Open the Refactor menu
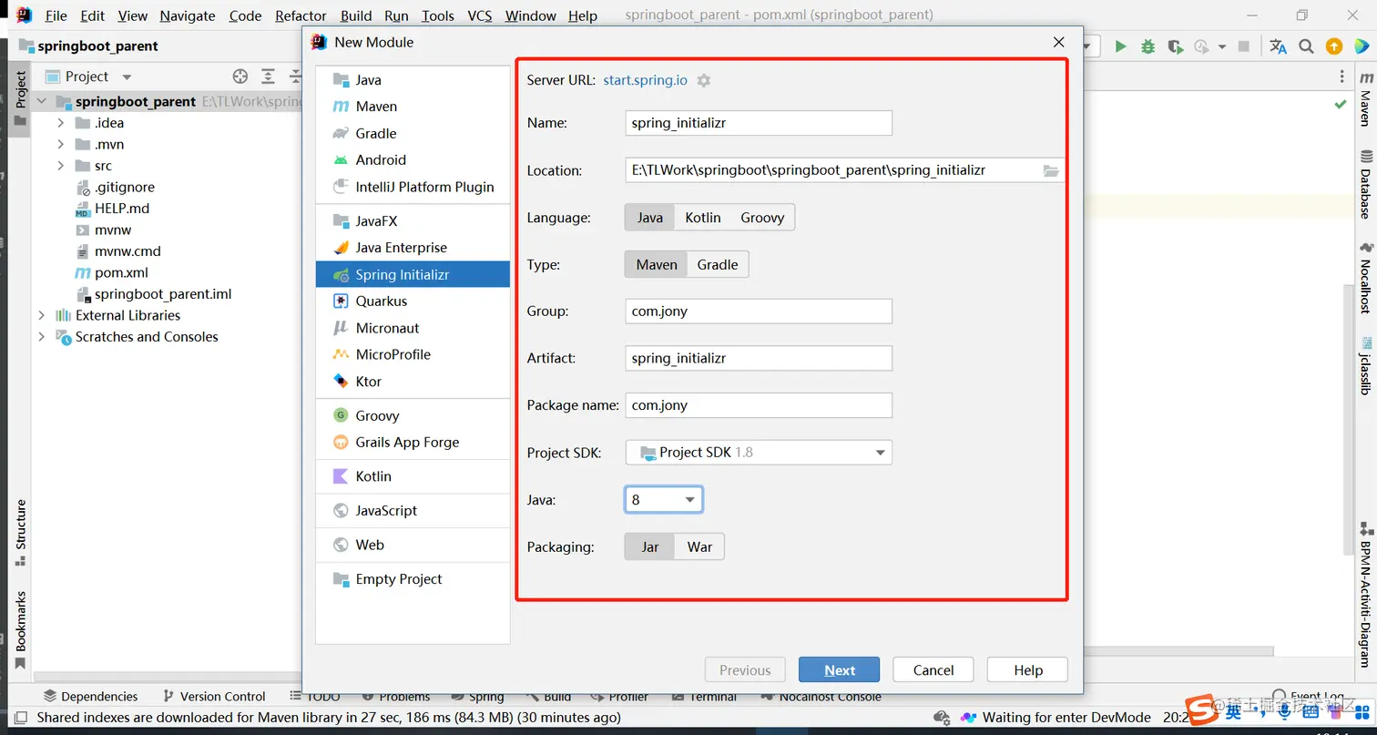The width and height of the screenshot is (1377, 735). 301,15
